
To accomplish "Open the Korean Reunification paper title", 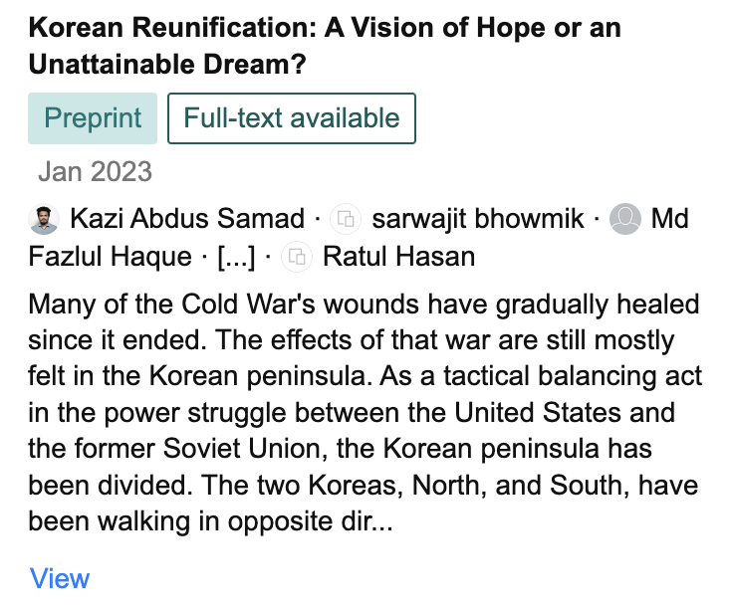I will tap(325, 28).
